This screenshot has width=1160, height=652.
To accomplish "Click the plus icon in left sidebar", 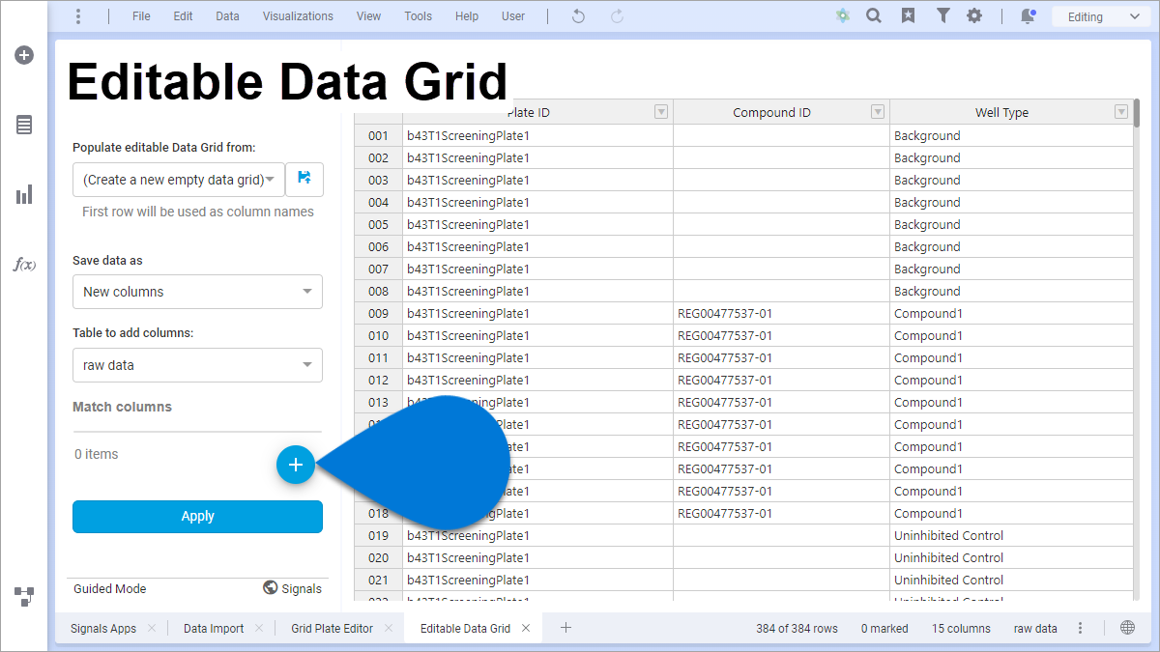I will click(x=24, y=55).
